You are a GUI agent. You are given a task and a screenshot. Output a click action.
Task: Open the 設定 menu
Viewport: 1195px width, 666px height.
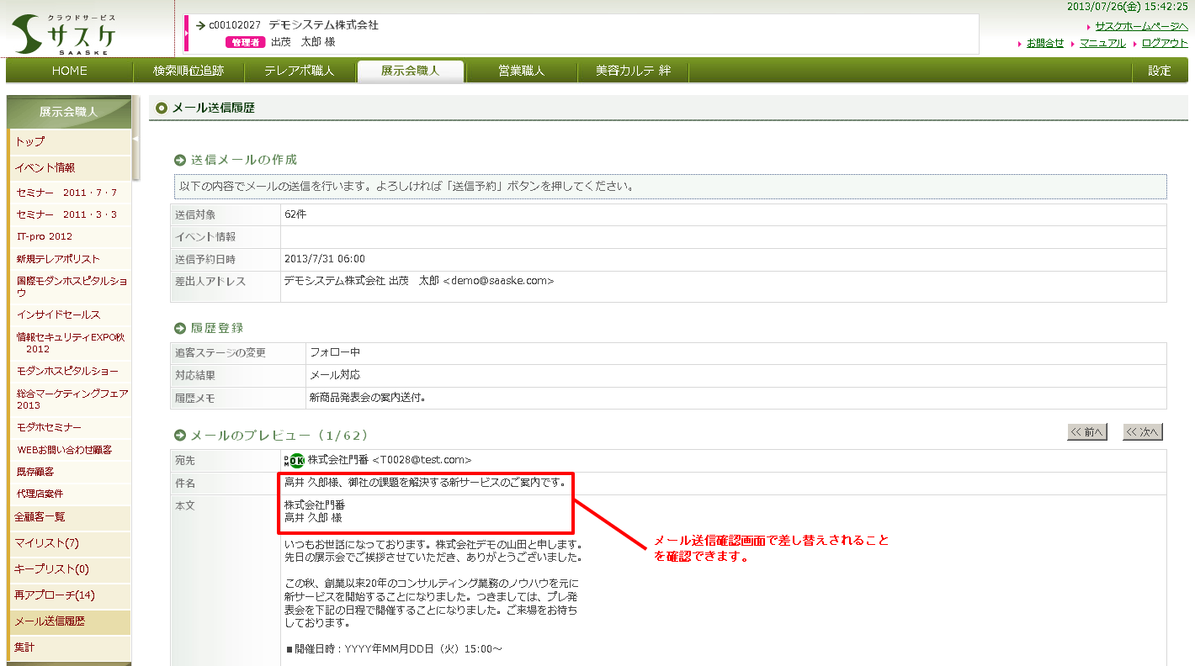click(1159, 71)
